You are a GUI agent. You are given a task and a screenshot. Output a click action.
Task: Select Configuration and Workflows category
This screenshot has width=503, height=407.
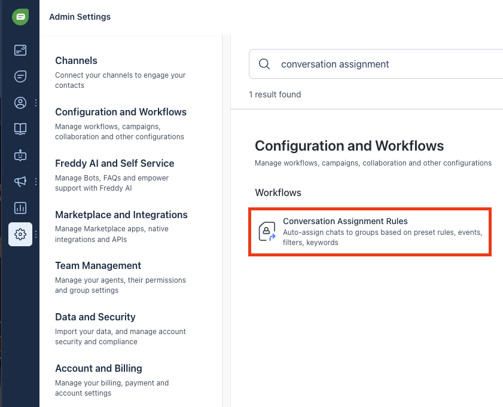click(121, 124)
